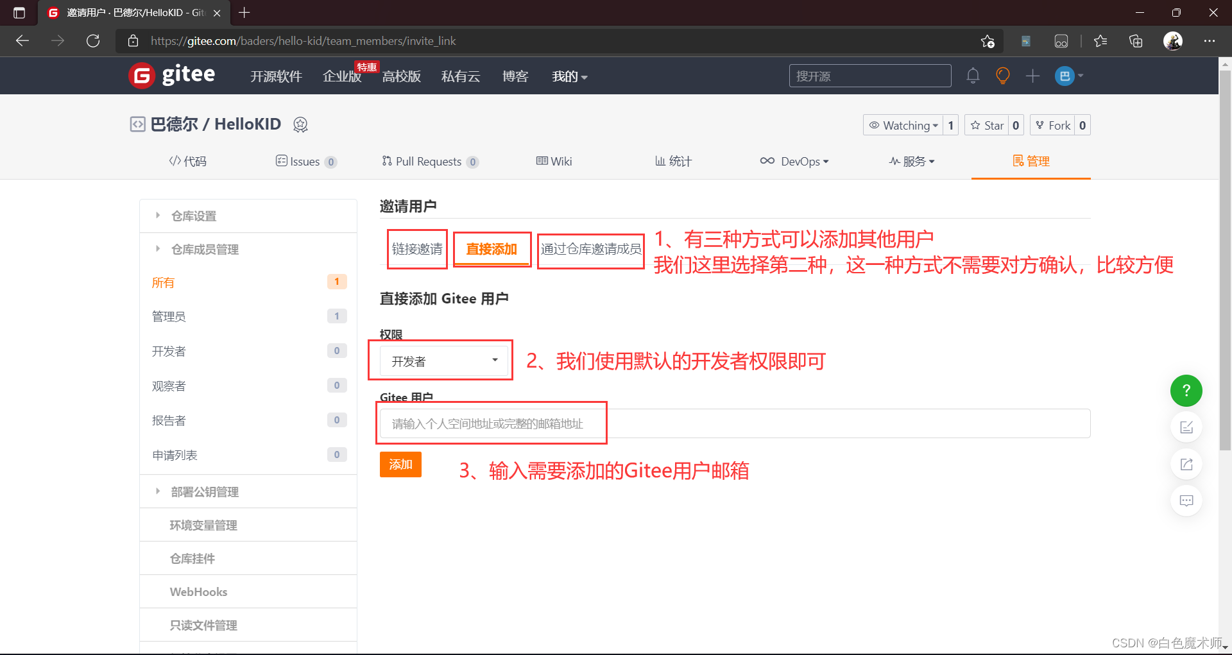The image size is (1232, 655).
Task: Click the Gitee logo
Action: 172,76
